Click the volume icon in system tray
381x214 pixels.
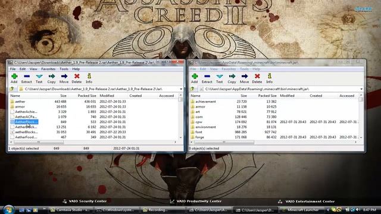358,210
